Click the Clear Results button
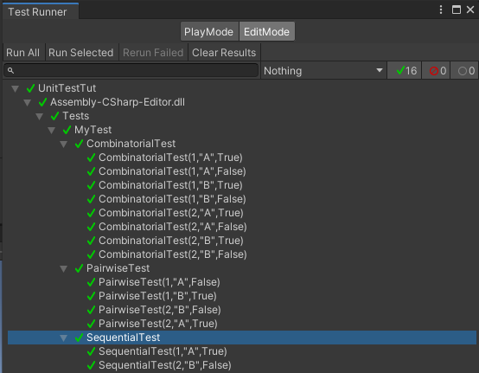Image resolution: width=479 pixels, height=373 pixels. pos(224,53)
